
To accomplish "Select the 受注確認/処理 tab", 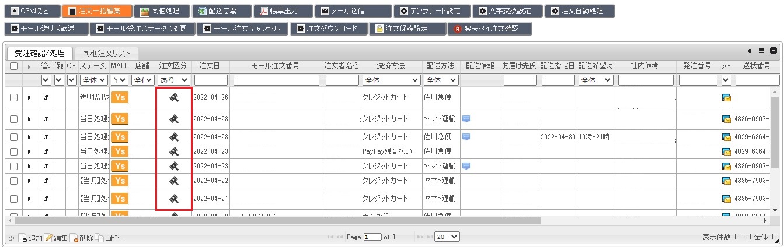I will pyautogui.click(x=40, y=52).
